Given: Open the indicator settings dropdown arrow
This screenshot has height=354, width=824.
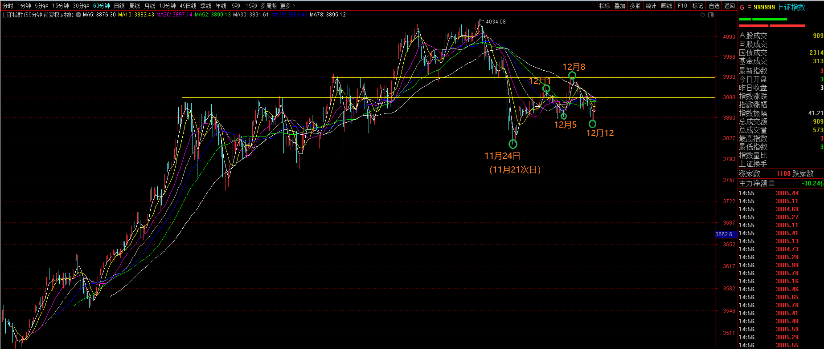Looking at the screenshot, I should [x=78, y=15].
